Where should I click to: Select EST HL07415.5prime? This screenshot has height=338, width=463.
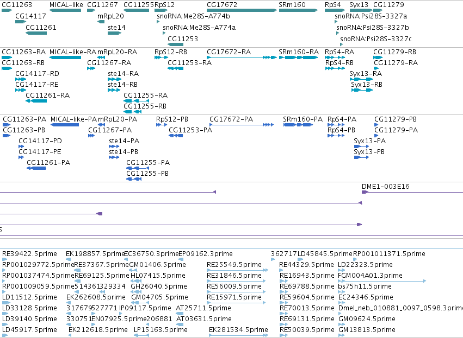pyautogui.click(x=158, y=276)
